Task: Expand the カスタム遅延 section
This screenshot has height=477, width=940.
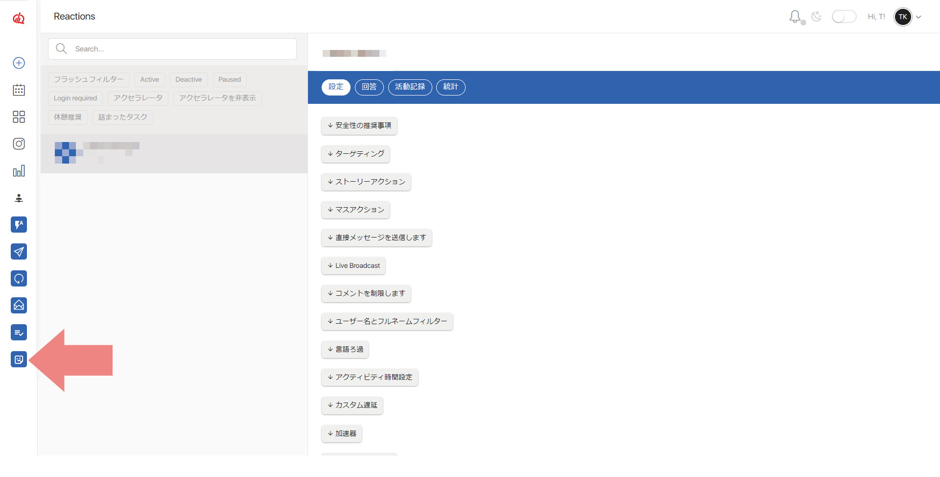Action: click(x=352, y=405)
